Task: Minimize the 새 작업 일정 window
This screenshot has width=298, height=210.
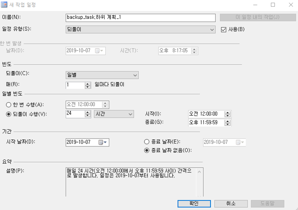Action: 255,5
